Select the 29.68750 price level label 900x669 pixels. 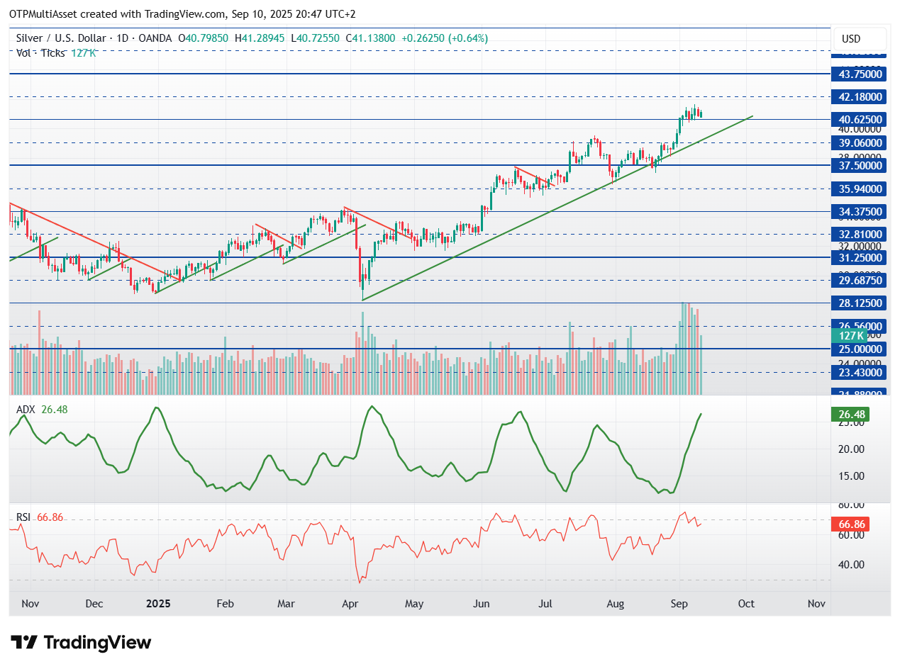click(x=860, y=280)
